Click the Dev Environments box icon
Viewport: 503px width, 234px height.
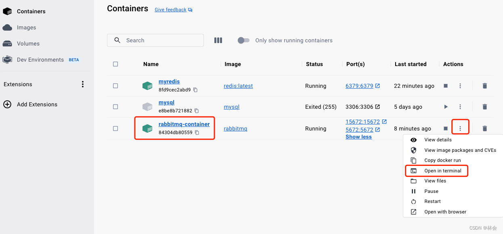click(x=7, y=60)
